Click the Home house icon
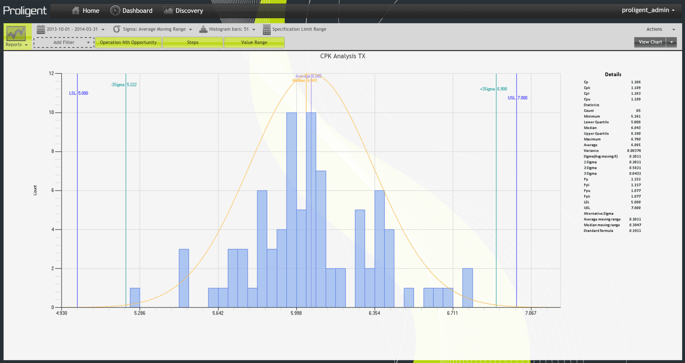Viewport: 685px width, 363px height. point(75,11)
